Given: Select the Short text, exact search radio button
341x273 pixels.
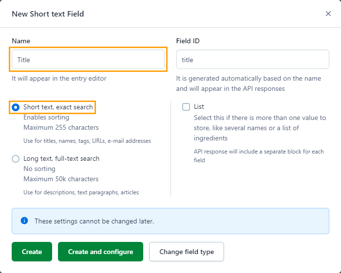Looking at the screenshot, I should [16, 107].
